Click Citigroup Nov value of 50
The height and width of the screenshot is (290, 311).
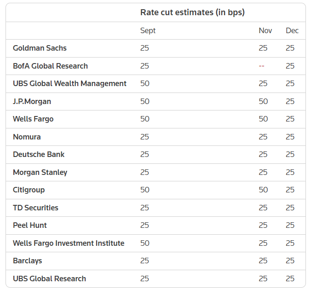(x=264, y=190)
